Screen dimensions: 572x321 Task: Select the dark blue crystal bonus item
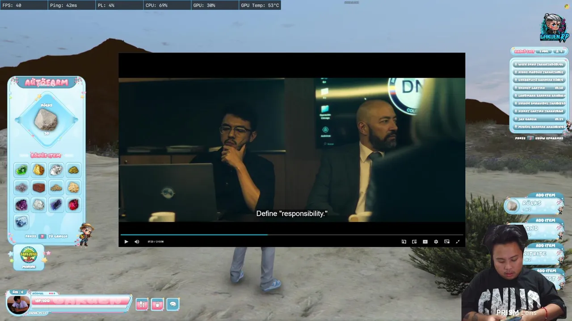(x=56, y=205)
